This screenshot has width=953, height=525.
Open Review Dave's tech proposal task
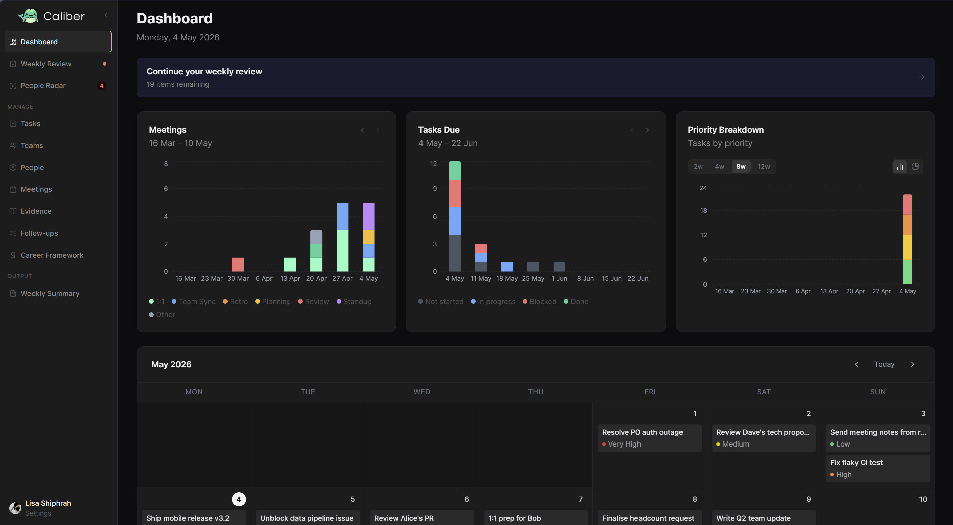pos(763,438)
